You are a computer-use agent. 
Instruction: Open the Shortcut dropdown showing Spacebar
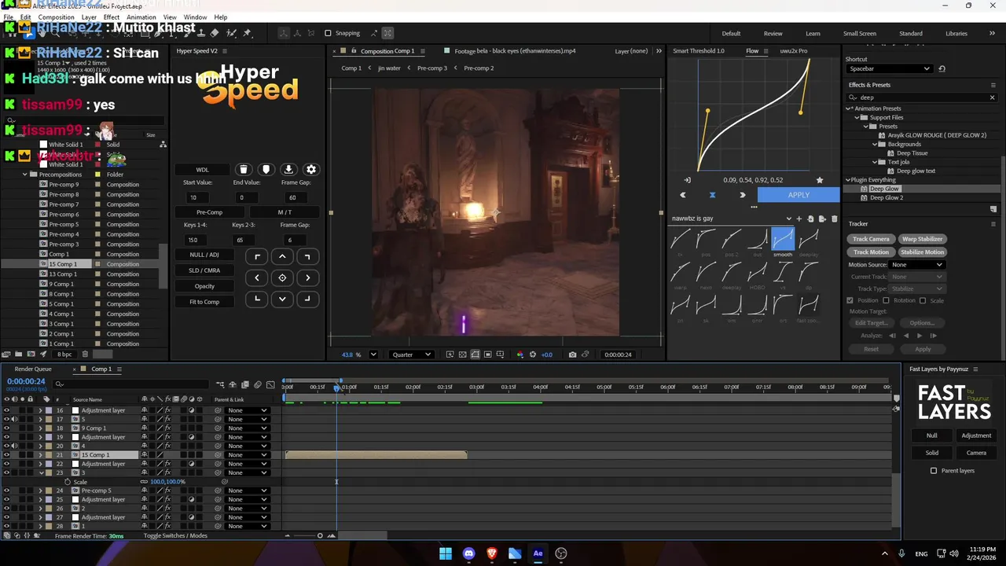click(888, 68)
